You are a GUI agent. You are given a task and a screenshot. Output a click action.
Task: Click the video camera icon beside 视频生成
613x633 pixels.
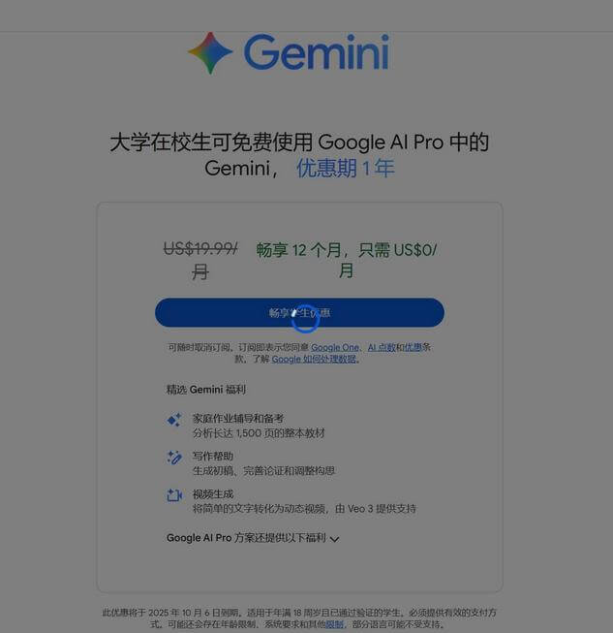174,495
